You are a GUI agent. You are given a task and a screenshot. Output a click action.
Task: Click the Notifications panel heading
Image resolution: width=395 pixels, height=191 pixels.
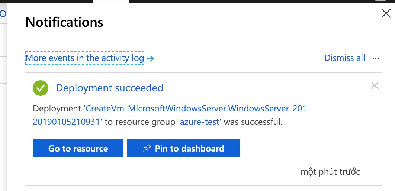click(64, 22)
